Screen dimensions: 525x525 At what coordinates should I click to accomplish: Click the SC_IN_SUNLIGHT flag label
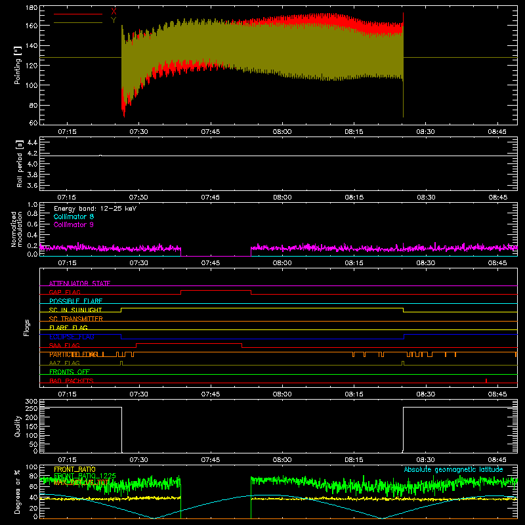pos(75,310)
